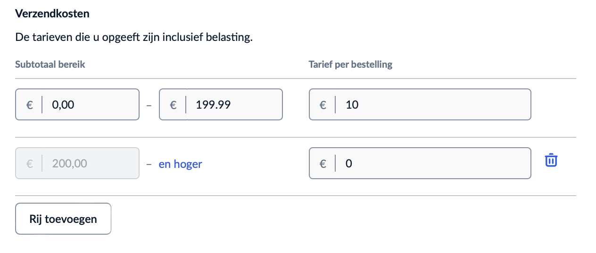Click the euro symbol beside rate 0

tap(323, 164)
